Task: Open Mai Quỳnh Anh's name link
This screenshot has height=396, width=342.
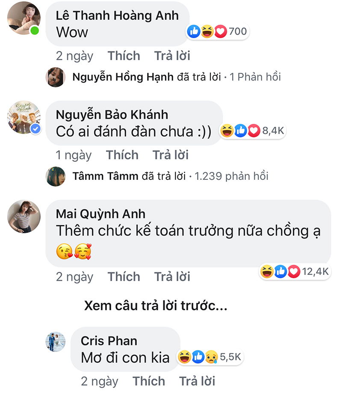Action: [101, 214]
